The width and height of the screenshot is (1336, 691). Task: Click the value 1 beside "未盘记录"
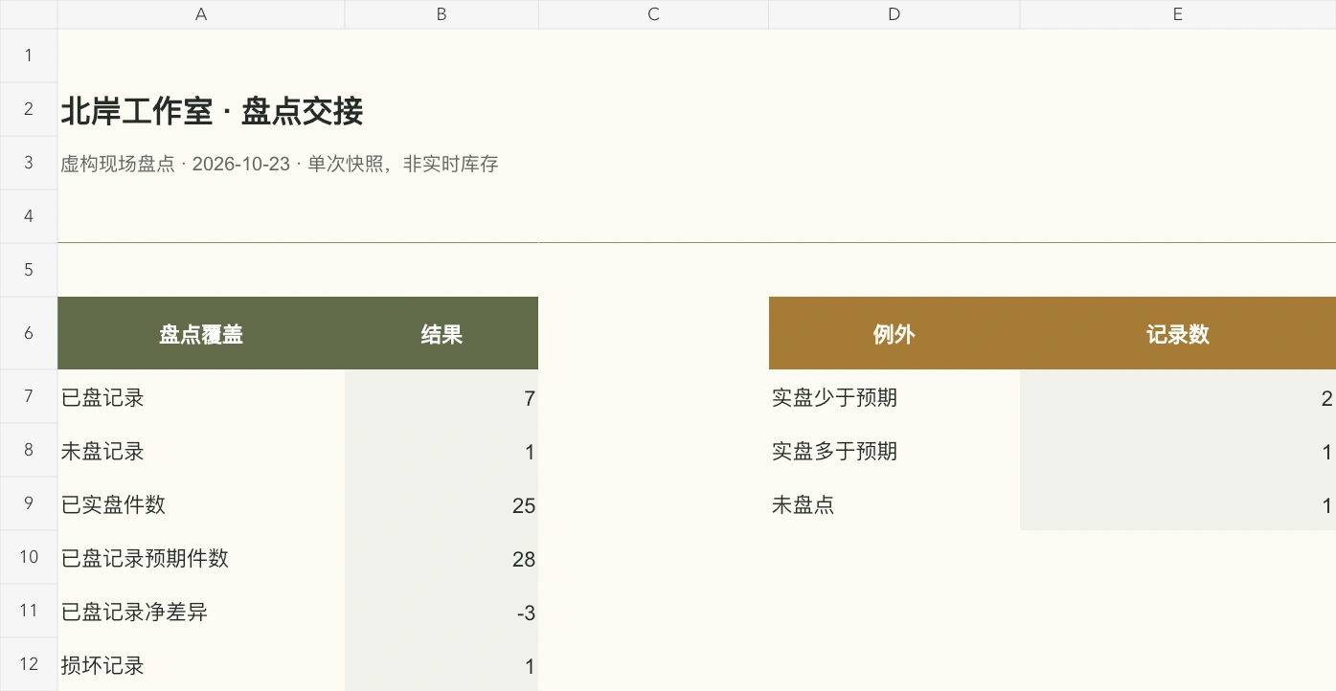[x=442, y=450]
